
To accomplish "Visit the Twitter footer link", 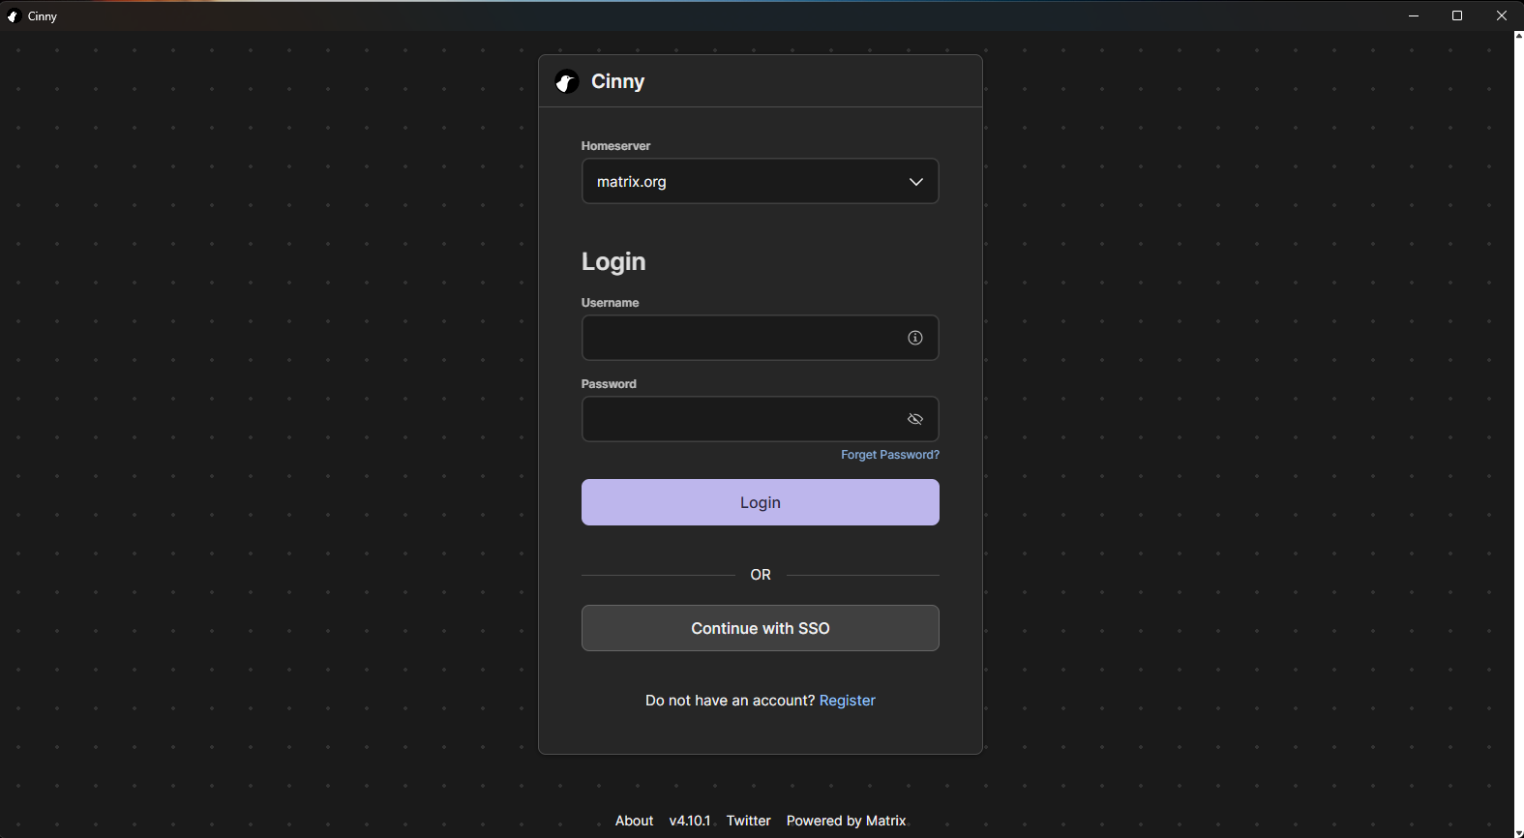I will click(x=749, y=821).
